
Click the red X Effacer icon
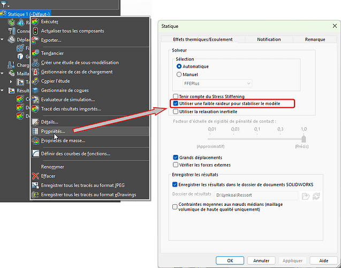pyautogui.click(x=35, y=176)
